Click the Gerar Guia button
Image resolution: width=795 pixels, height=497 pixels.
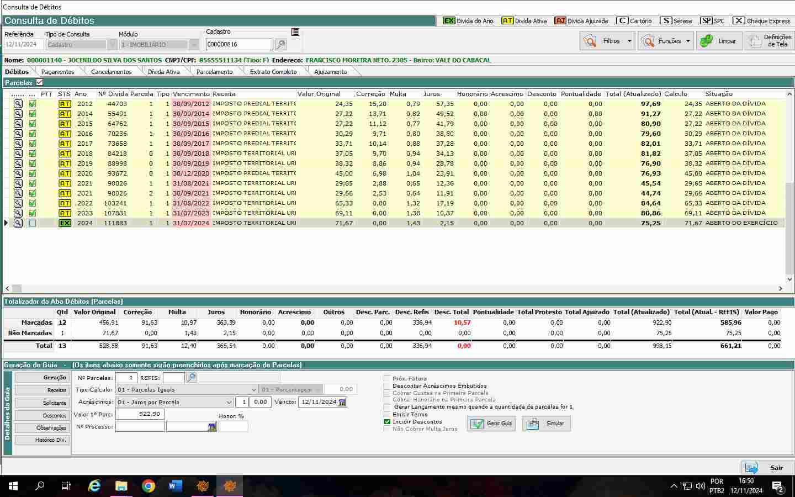click(x=491, y=424)
